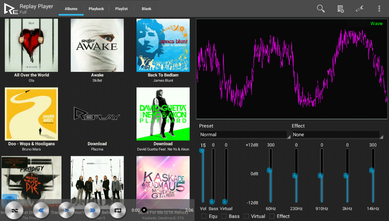Adjust the 60Hz equalizer slider

pyautogui.click(x=270, y=175)
